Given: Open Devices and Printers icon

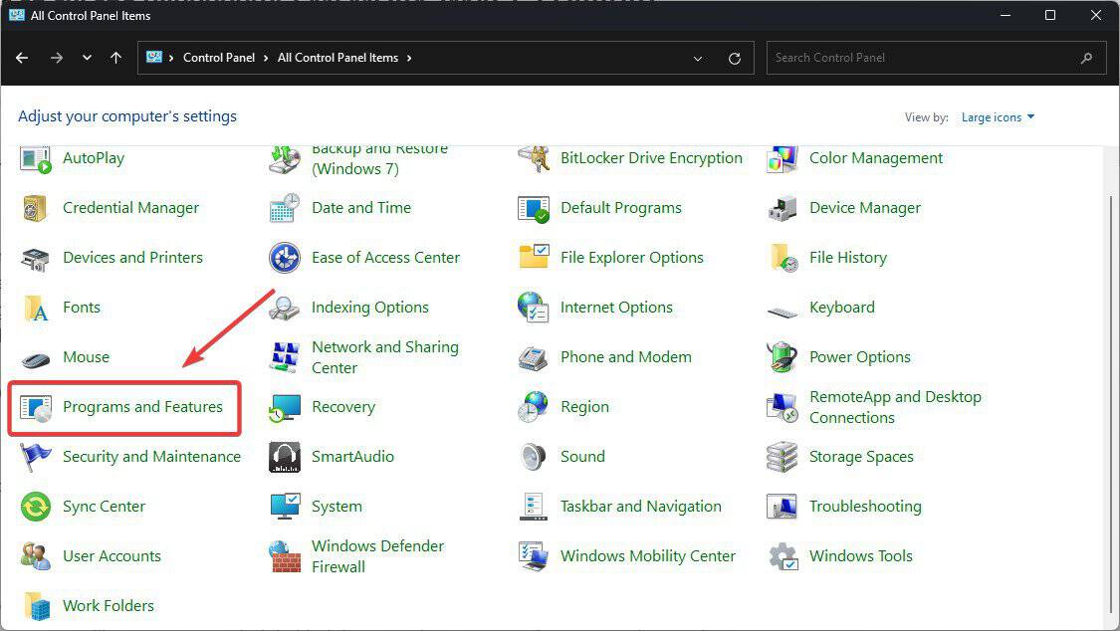Looking at the screenshot, I should point(35,259).
